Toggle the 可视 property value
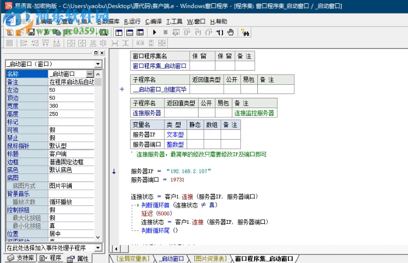This screenshot has height=263, width=408. [x=71, y=130]
